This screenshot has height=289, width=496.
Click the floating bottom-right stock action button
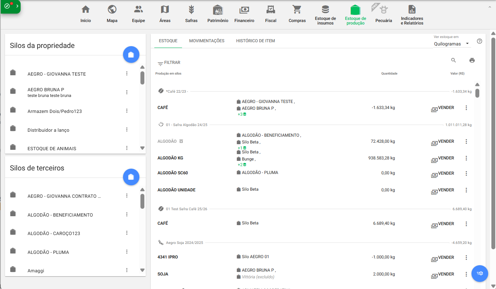tap(480, 273)
